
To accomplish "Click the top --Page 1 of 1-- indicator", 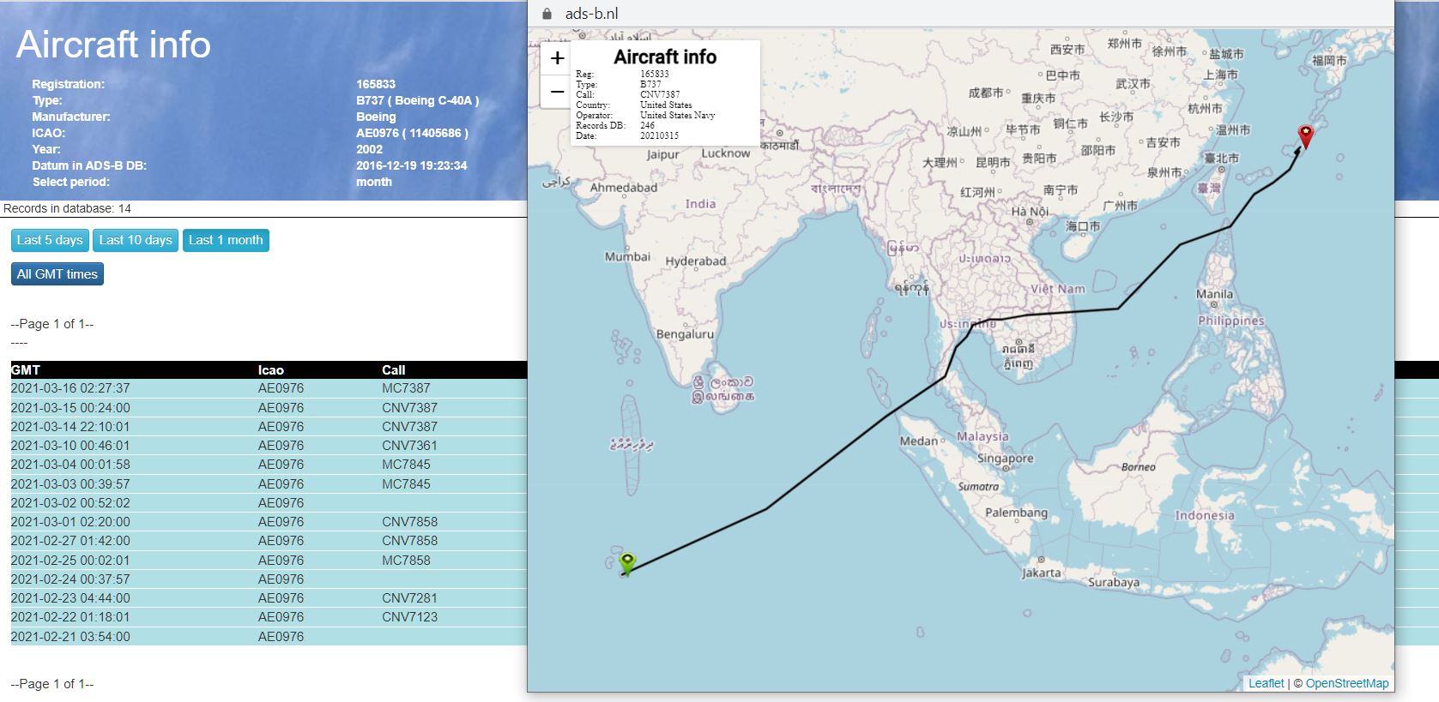I will (52, 324).
